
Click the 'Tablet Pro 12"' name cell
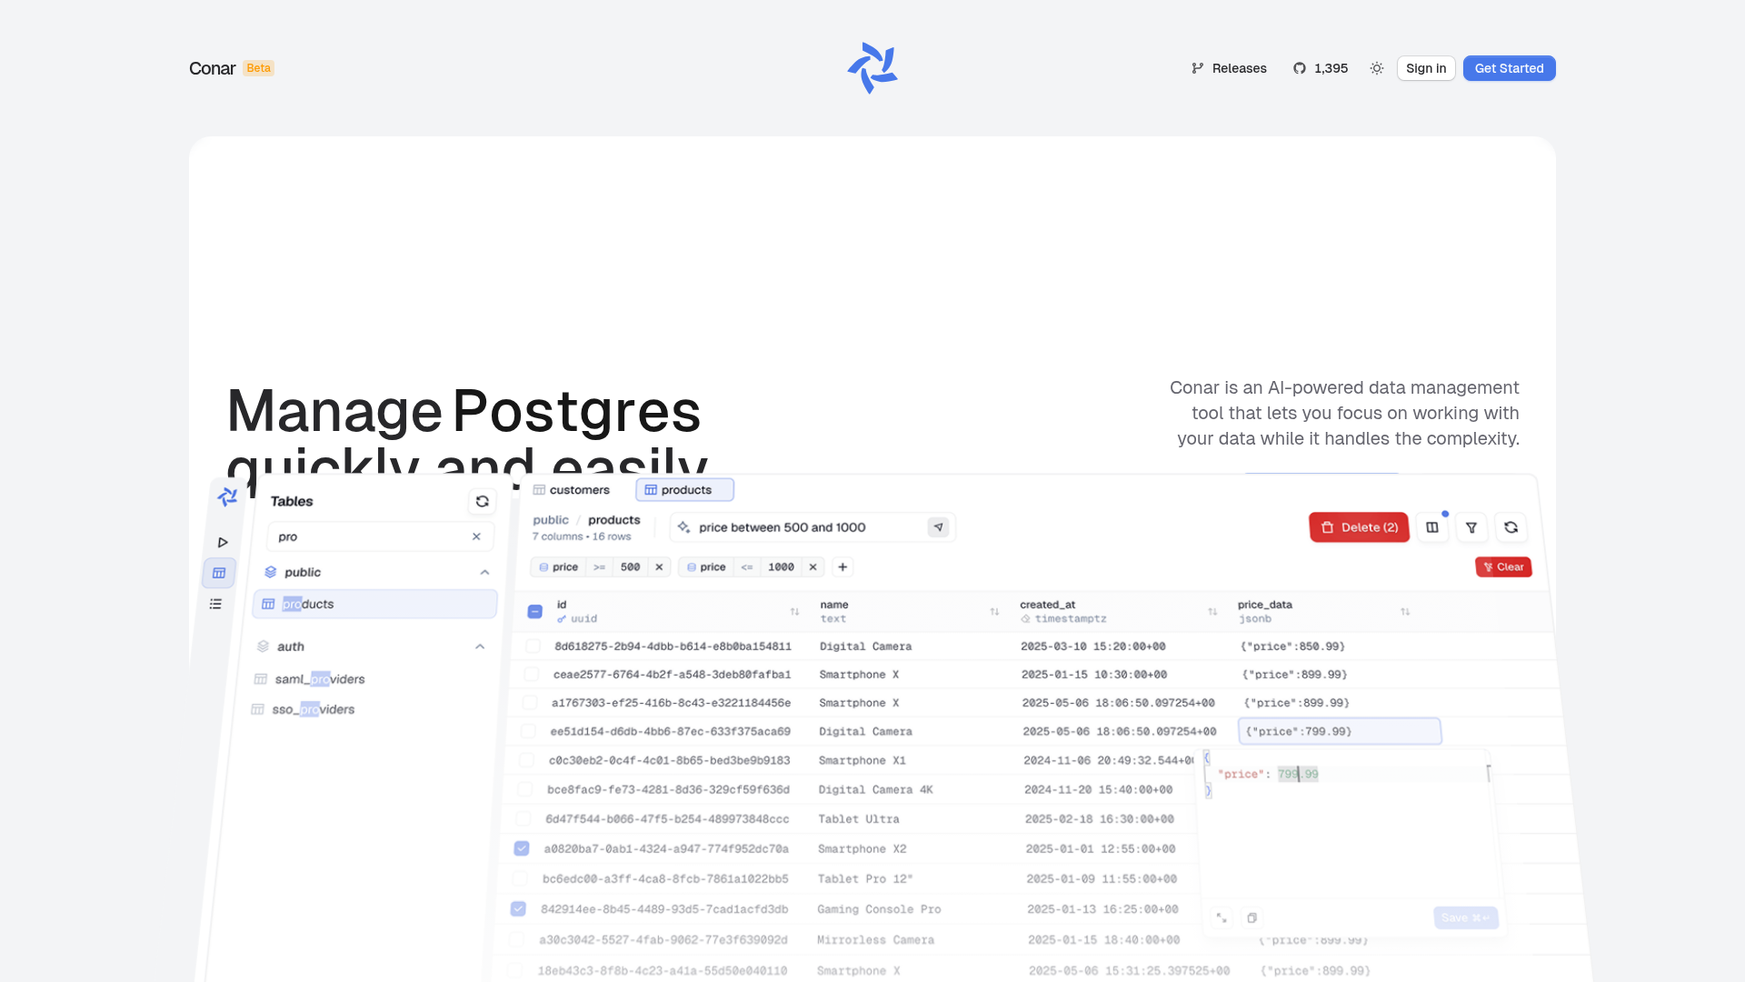tap(864, 879)
